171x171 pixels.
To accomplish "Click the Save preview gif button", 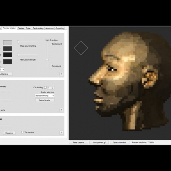I will click(99, 143).
